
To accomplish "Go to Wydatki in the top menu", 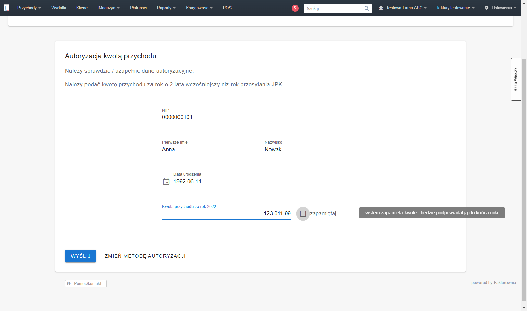I will 58,8.
